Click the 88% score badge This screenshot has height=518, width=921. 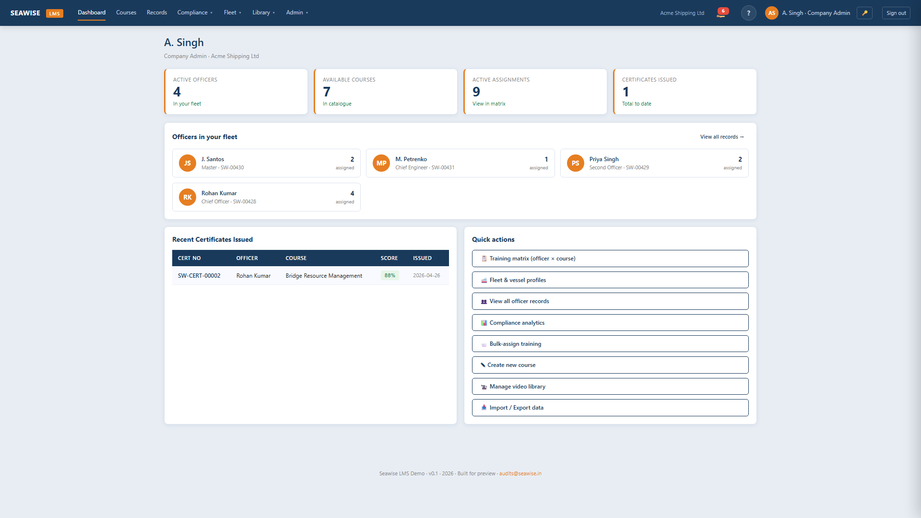390,275
